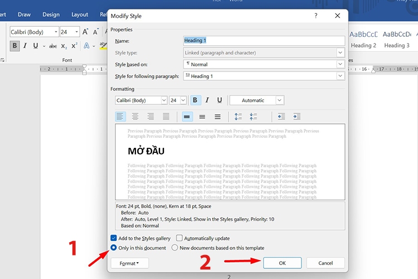Toggle Bold in the Modify Style dialog
Viewport: 418px width, 279px height.
click(x=195, y=100)
